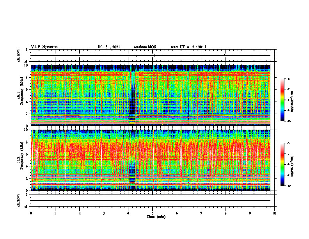Click the time axis tick label "3"
This screenshot has width=309, height=239.
(104, 213)
